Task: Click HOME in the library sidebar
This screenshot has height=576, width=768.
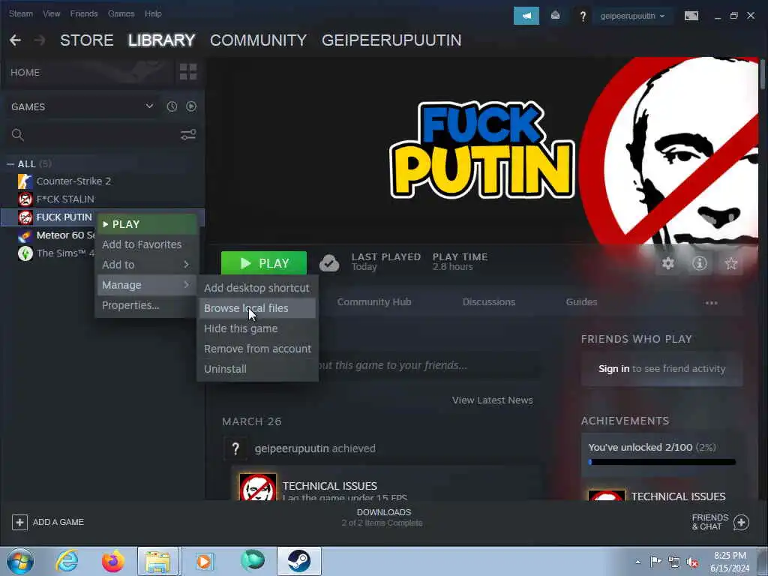Action: click(x=25, y=73)
